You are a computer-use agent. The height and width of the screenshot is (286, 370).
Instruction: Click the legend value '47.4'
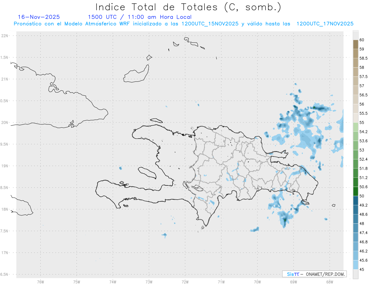tap(363, 233)
